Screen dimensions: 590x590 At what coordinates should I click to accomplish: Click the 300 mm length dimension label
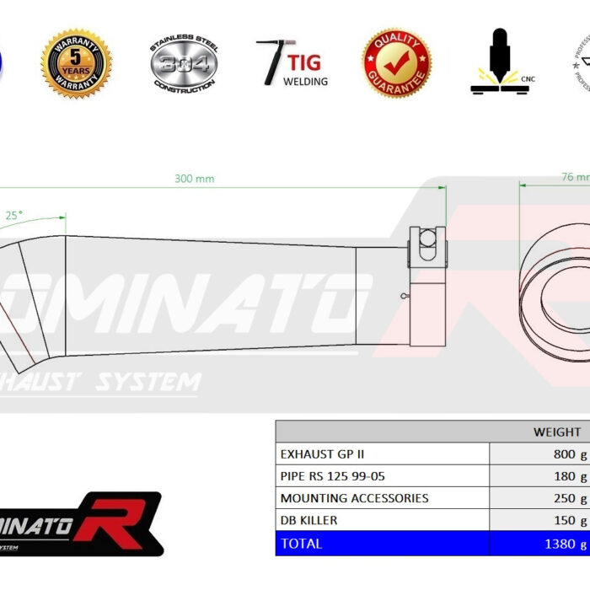click(194, 179)
